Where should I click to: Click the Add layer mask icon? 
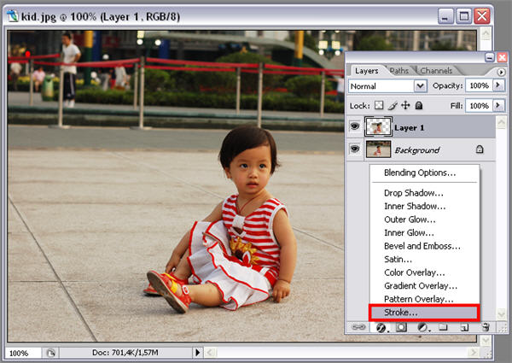pyautogui.click(x=400, y=327)
